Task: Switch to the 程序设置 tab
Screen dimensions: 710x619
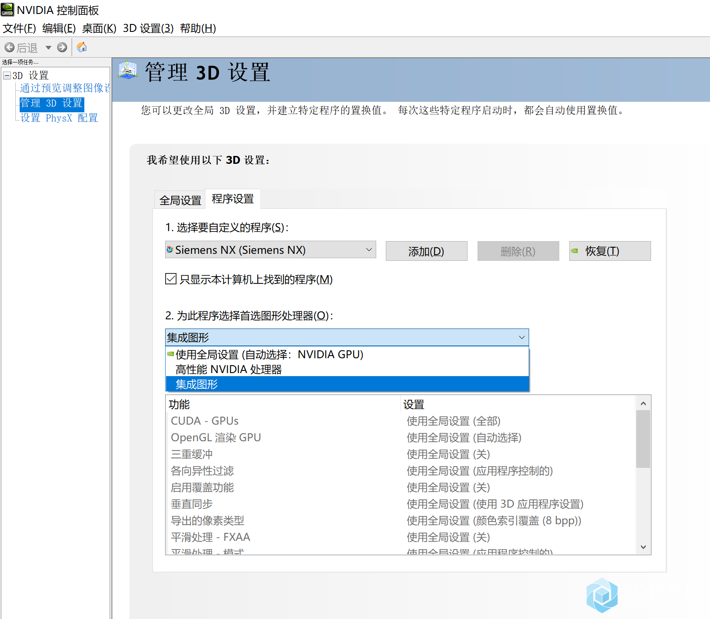Action: 232,199
